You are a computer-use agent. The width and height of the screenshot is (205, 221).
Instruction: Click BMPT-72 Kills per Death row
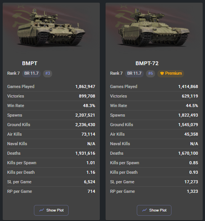point(154,172)
